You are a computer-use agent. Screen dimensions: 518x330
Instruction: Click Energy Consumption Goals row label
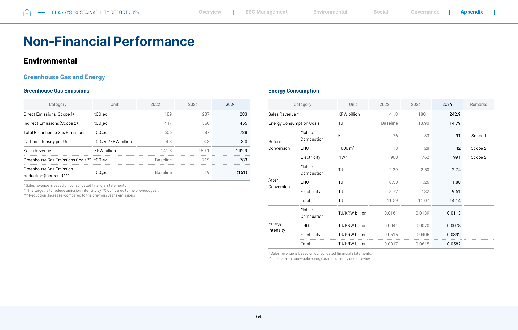pyautogui.click(x=294, y=123)
